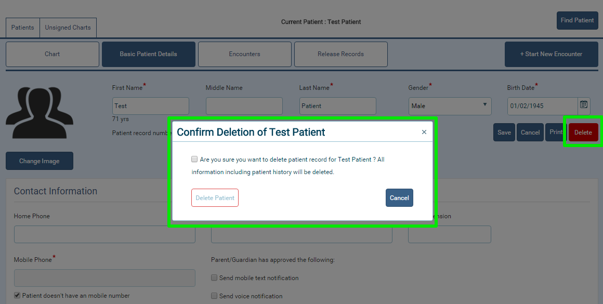This screenshot has height=304, width=603.
Task: Click the Find Patient button
Action: [x=577, y=20]
